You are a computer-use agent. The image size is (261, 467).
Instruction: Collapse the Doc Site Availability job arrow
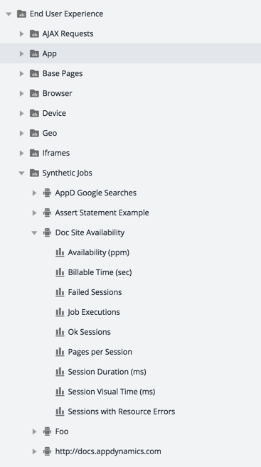(34, 232)
